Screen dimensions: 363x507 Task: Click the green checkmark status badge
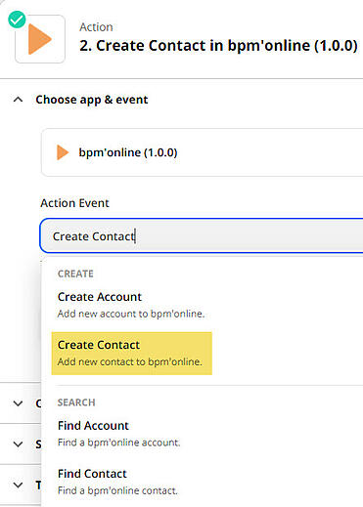17,20
